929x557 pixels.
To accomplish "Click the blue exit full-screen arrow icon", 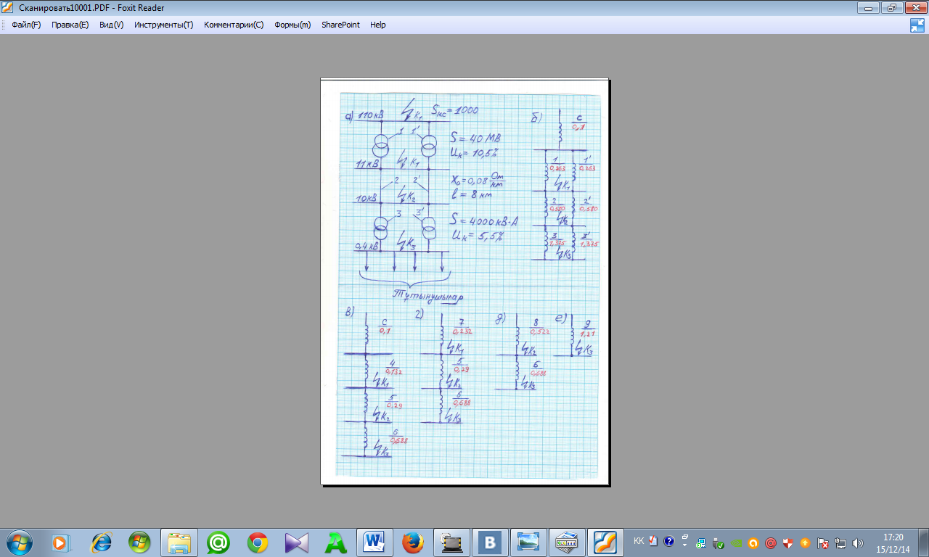I will (x=917, y=25).
